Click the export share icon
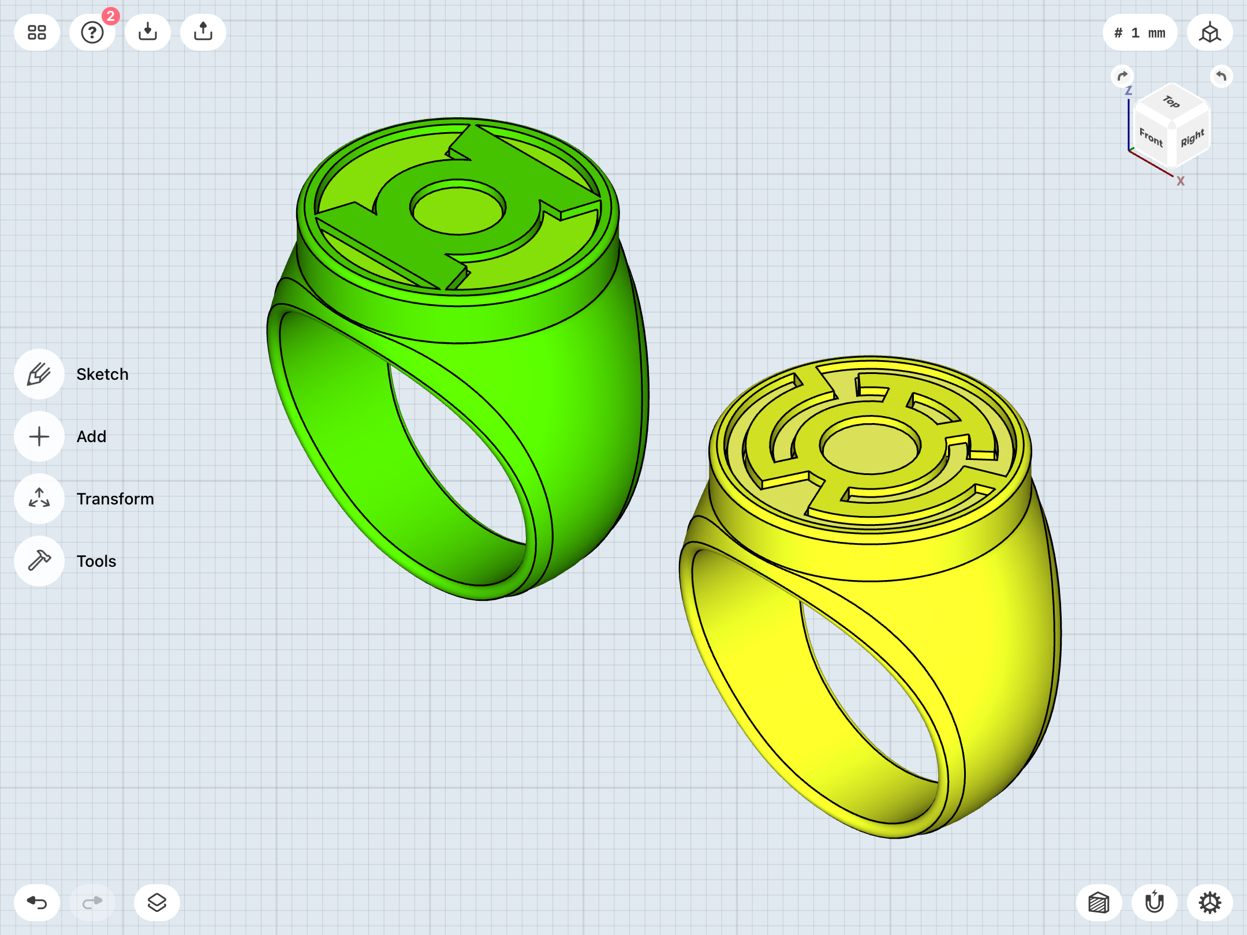 [x=203, y=32]
